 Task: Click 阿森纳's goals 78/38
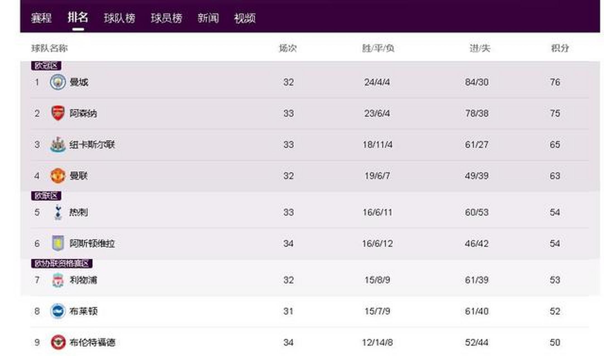pyautogui.click(x=477, y=113)
